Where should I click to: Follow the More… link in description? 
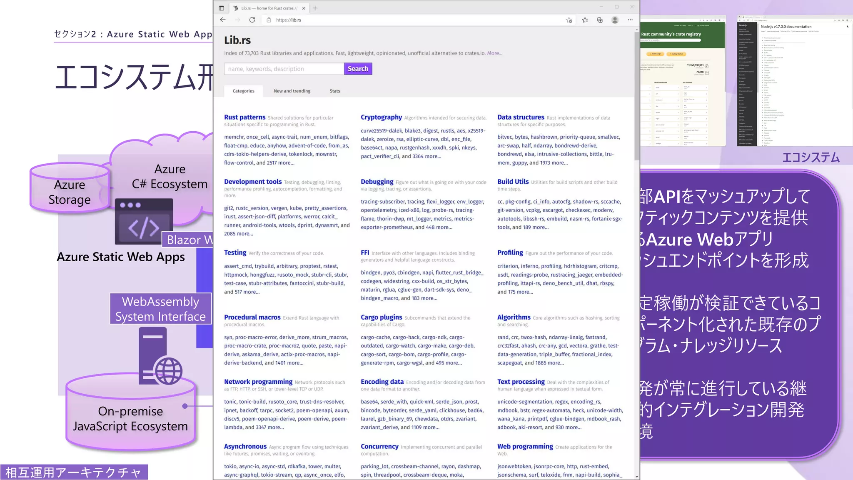click(x=494, y=53)
